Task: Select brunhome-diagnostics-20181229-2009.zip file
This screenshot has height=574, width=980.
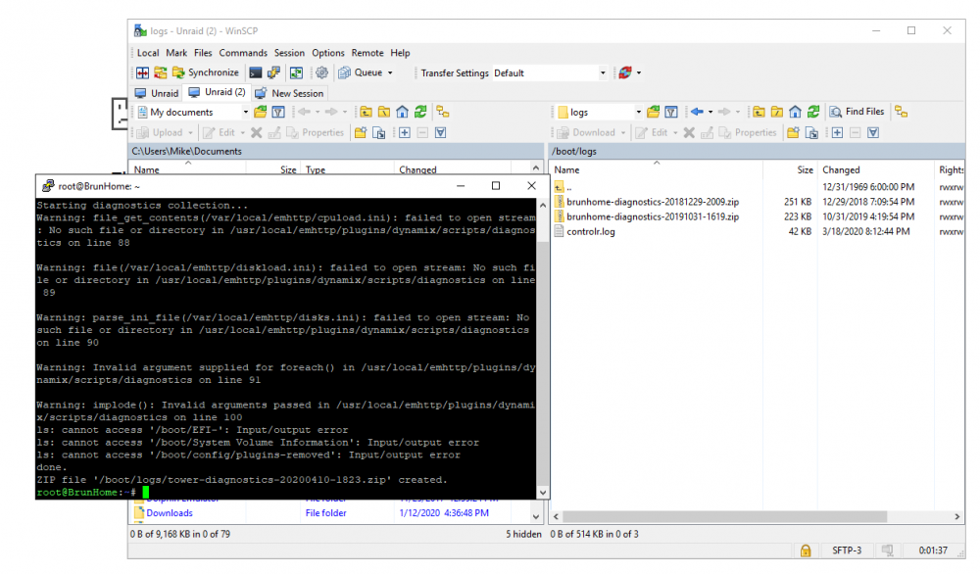Action: [x=759, y=202]
